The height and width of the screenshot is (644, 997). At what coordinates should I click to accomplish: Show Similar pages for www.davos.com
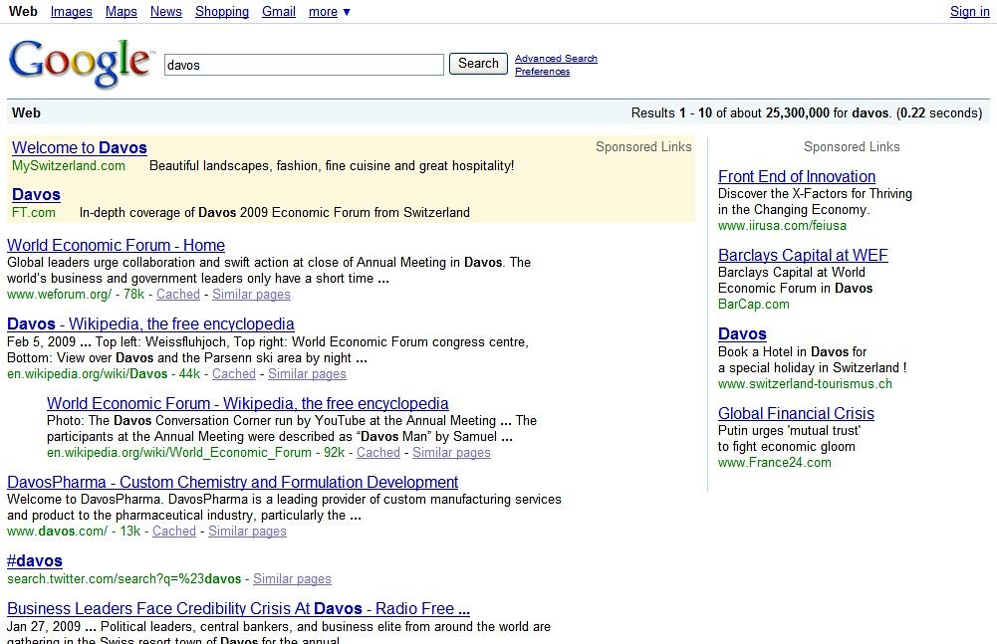(x=247, y=532)
